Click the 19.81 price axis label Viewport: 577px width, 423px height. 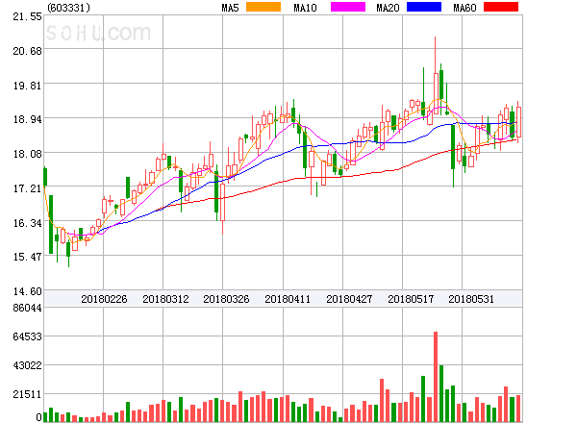[x=28, y=86]
